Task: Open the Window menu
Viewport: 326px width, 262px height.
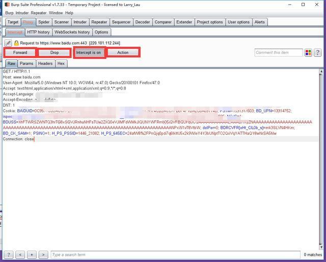Action: pyautogui.click(x=56, y=13)
